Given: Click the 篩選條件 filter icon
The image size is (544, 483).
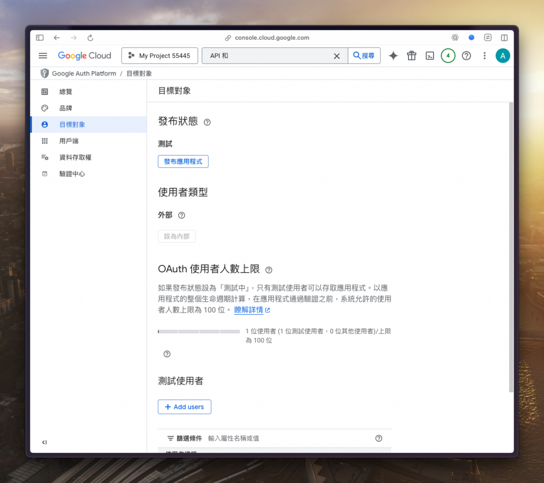Looking at the screenshot, I should (171, 438).
